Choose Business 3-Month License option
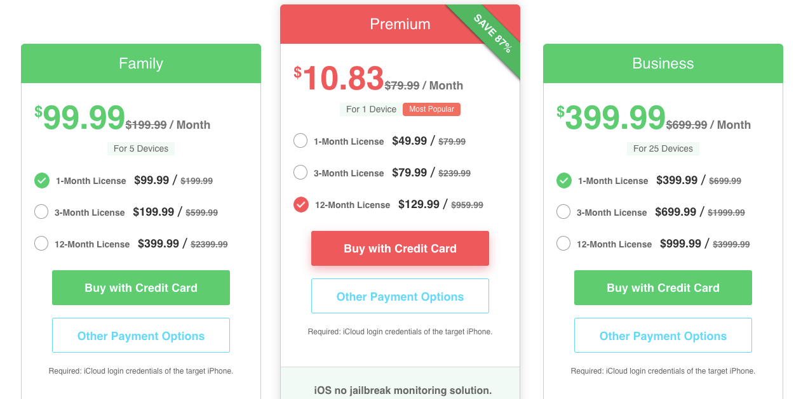Image resolution: width=808 pixels, height=399 pixels. 563,212
